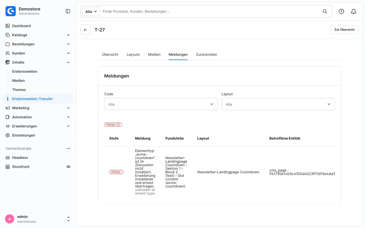Screen dimensions: 365x228
Task: Click the Meldung column header
Action: (143, 138)
